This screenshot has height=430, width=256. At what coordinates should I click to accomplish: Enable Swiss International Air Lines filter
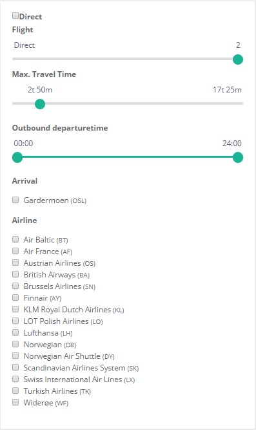click(15, 379)
